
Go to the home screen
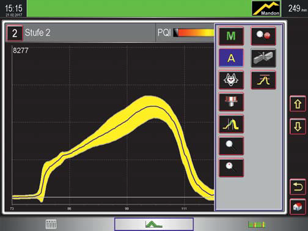[298, 207]
